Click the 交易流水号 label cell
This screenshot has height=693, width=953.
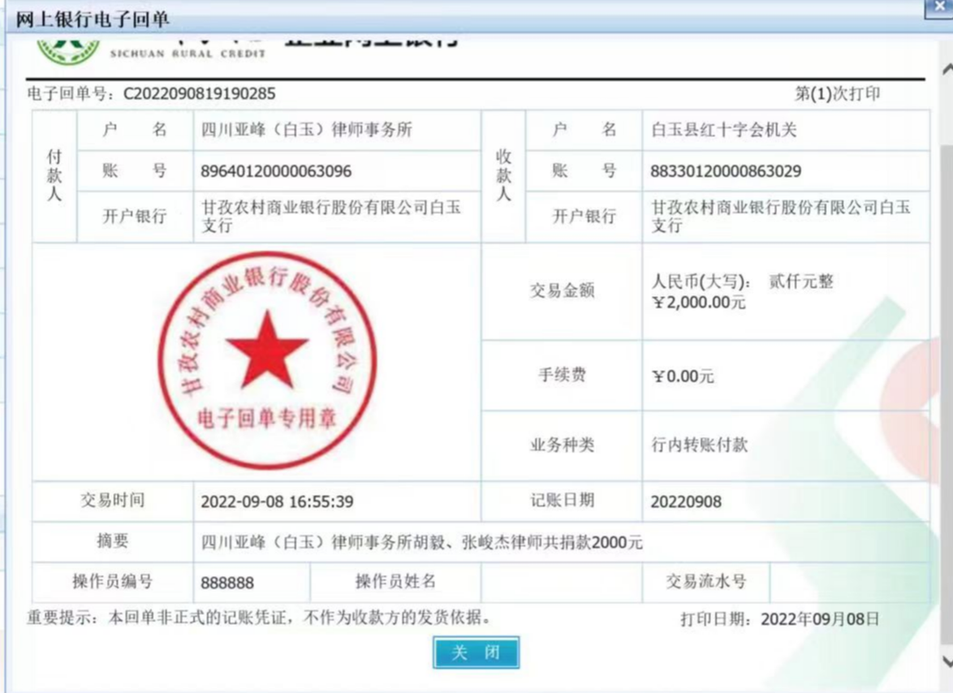point(706,582)
